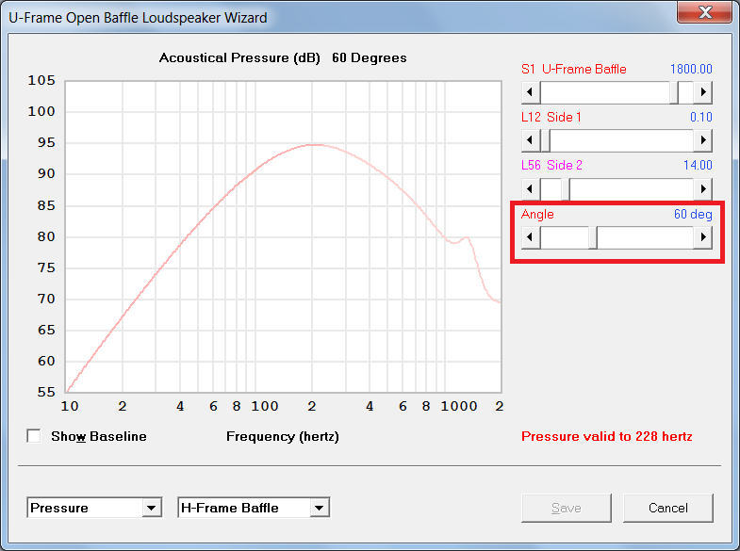
Task: Click the 60 deg angle value
Action: (x=693, y=215)
